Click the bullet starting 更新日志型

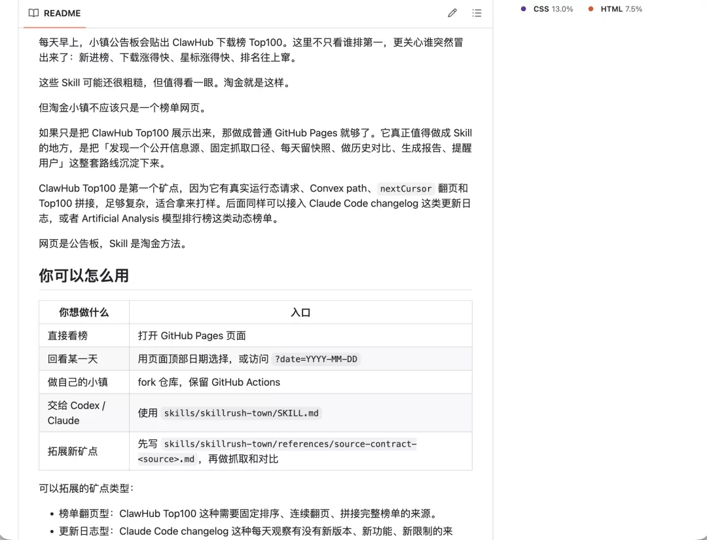256,531
